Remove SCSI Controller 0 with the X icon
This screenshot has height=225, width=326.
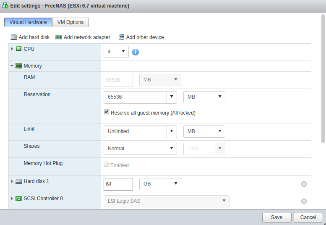click(304, 201)
